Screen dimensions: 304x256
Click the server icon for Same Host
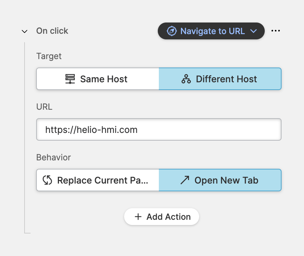70,79
